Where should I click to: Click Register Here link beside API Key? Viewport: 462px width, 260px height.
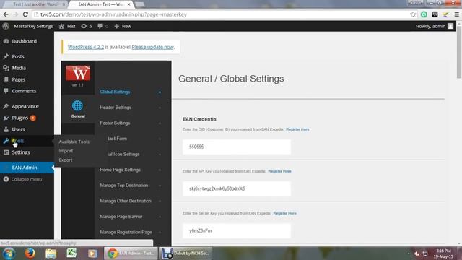(x=279, y=171)
